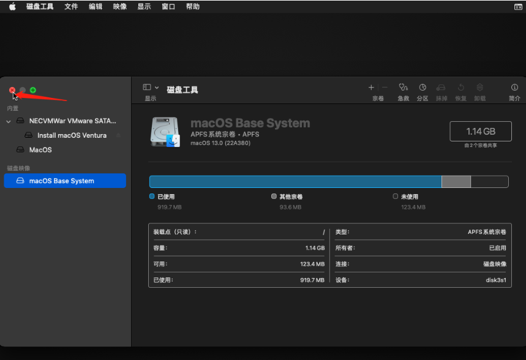Open the 文件 (File) menu
This screenshot has width=526, height=360.
pos(71,6)
